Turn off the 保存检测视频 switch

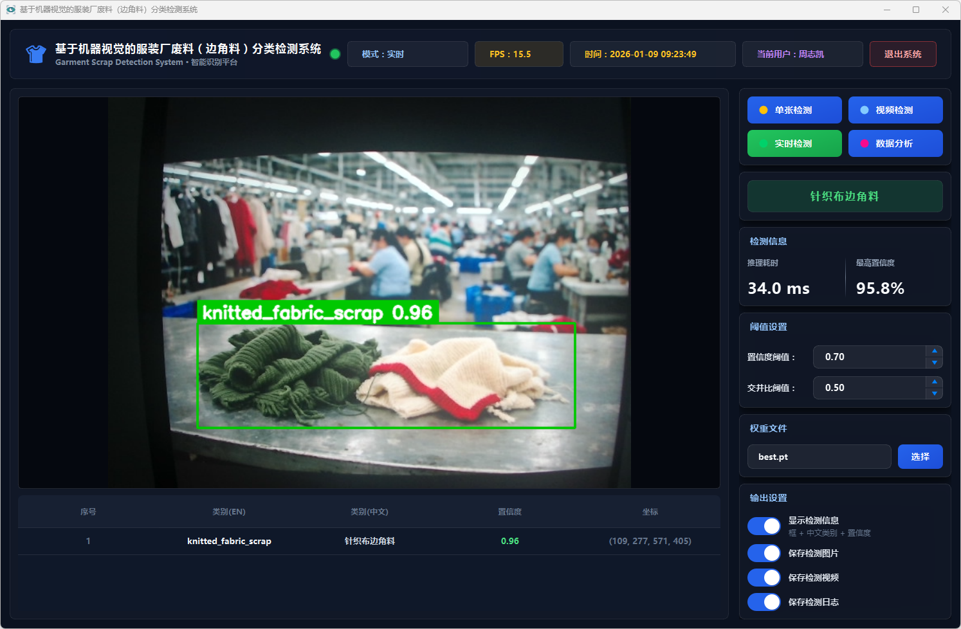(x=764, y=578)
